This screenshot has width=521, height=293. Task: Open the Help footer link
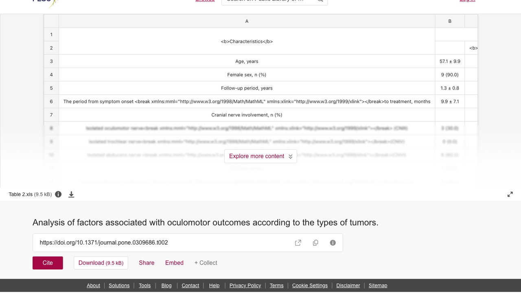(x=214, y=286)
